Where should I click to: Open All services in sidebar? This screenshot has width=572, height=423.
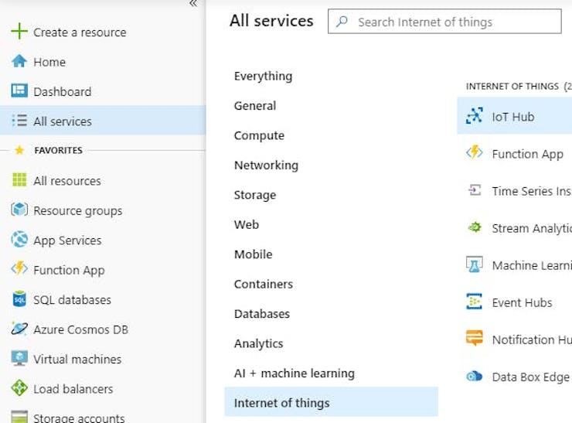coord(103,120)
